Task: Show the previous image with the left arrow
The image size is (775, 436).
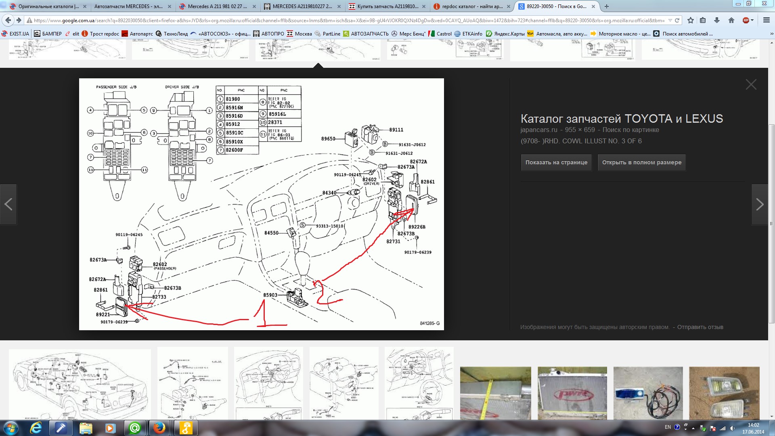Action: (x=8, y=204)
